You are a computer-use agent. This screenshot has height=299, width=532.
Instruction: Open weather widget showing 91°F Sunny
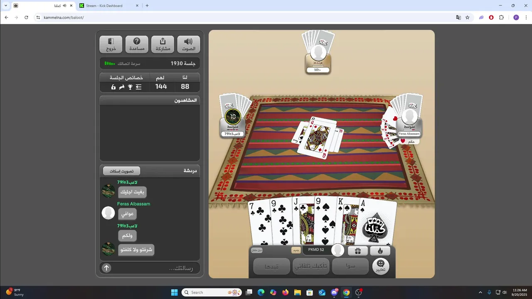pos(15,292)
